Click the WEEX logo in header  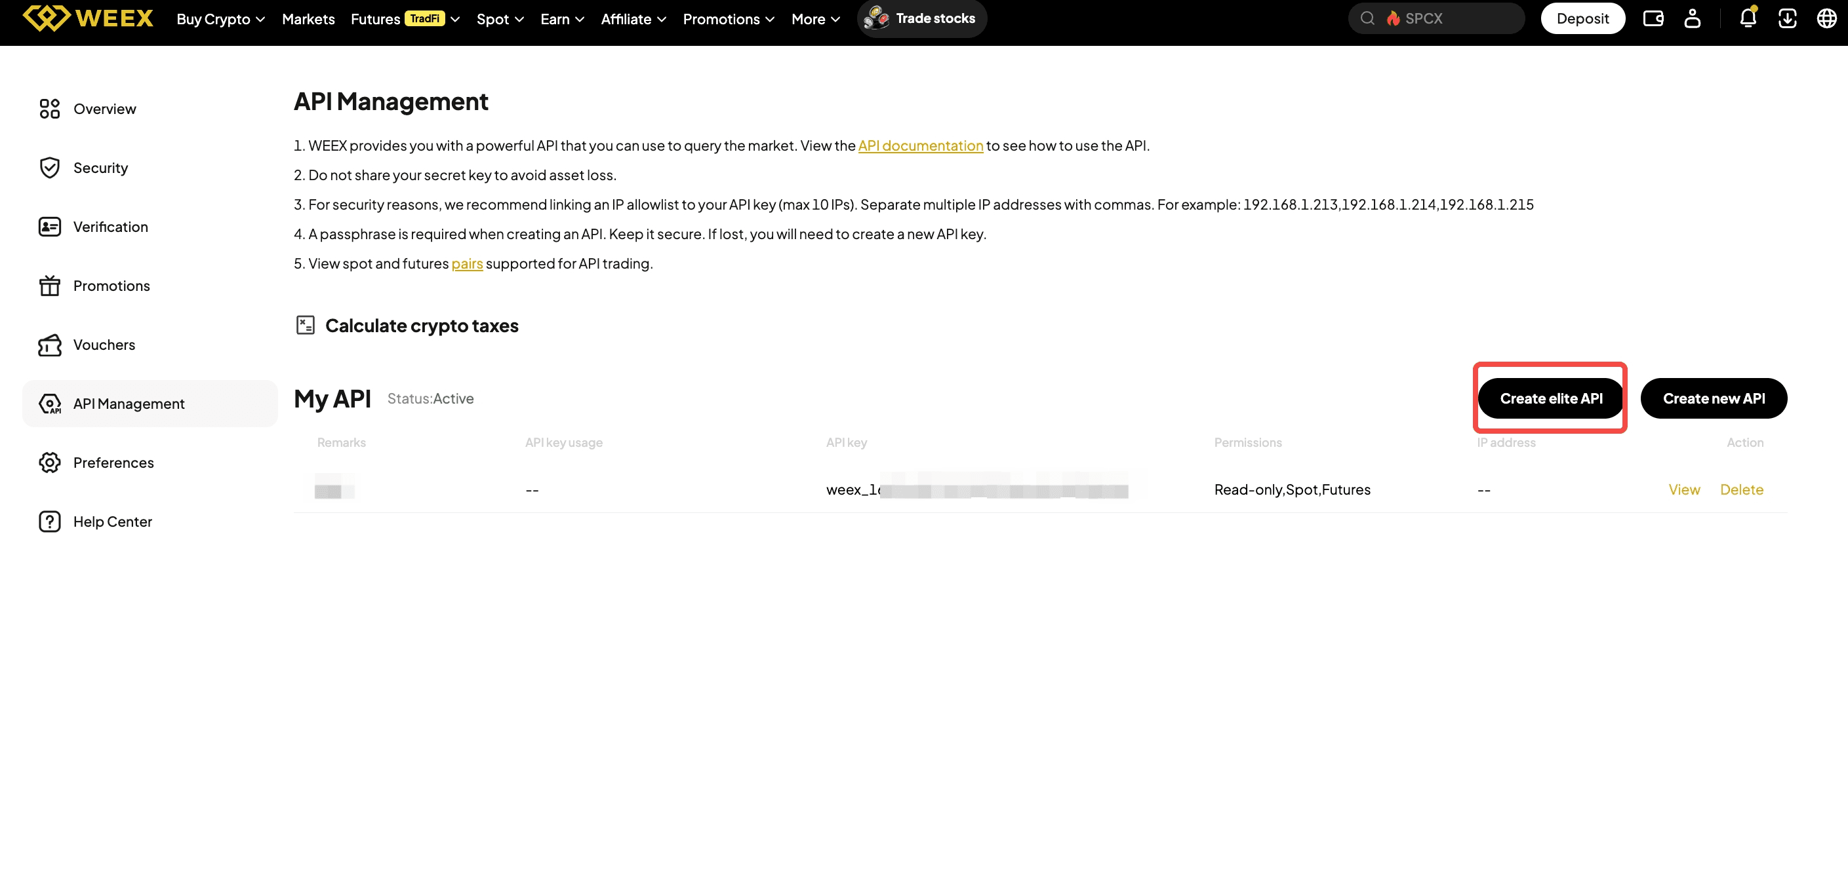coord(87,18)
